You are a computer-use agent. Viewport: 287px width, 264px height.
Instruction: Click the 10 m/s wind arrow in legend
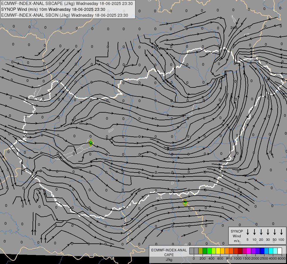point(254,232)
